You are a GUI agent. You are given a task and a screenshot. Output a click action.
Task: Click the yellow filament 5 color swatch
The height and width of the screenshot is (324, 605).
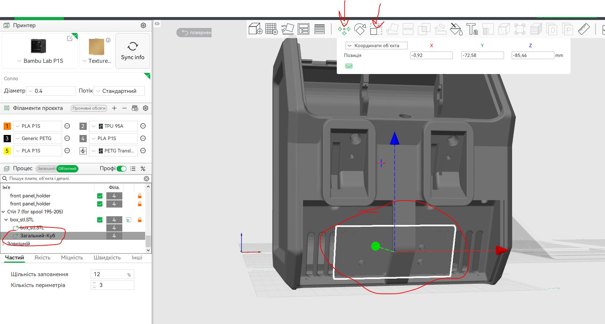(7, 151)
